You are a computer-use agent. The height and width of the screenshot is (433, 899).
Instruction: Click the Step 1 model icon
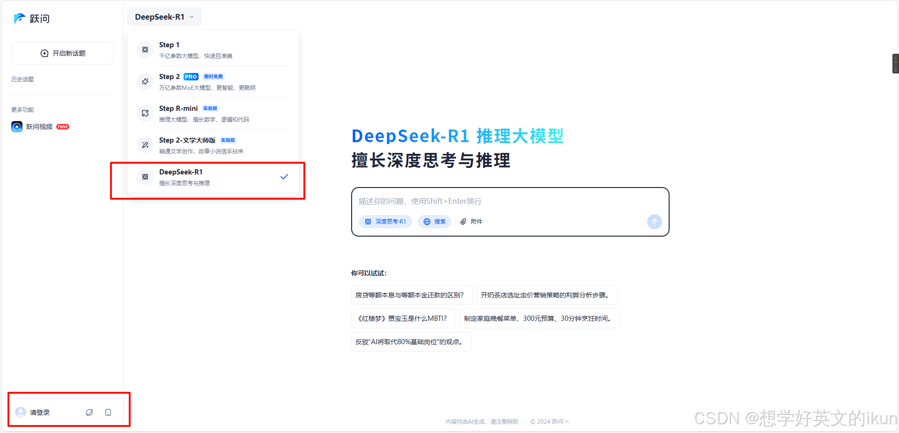click(x=145, y=50)
